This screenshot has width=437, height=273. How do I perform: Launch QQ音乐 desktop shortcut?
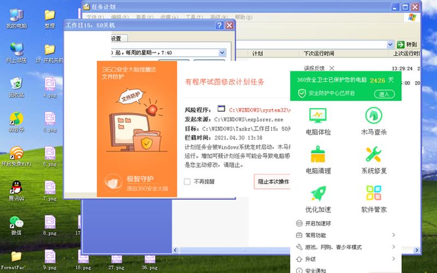pos(16,122)
